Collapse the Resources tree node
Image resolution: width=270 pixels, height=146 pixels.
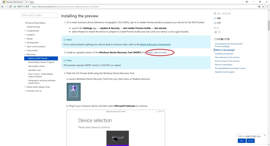click(x=25, y=54)
